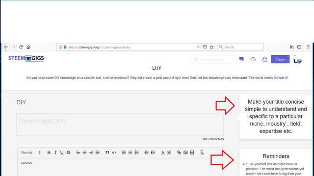Open the browser home page icon
The height and width of the screenshot is (176, 314).
28,47
